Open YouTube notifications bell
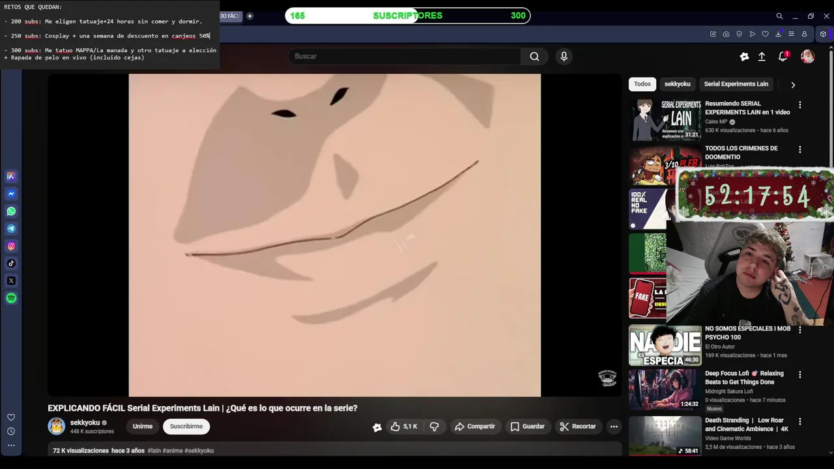Viewport: 834px width, 469px height. (x=783, y=57)
